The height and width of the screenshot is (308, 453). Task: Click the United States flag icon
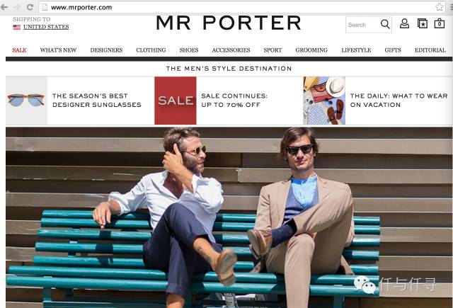(17, 27)
